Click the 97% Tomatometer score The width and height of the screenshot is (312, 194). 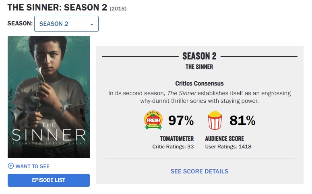tap(181, 120)
